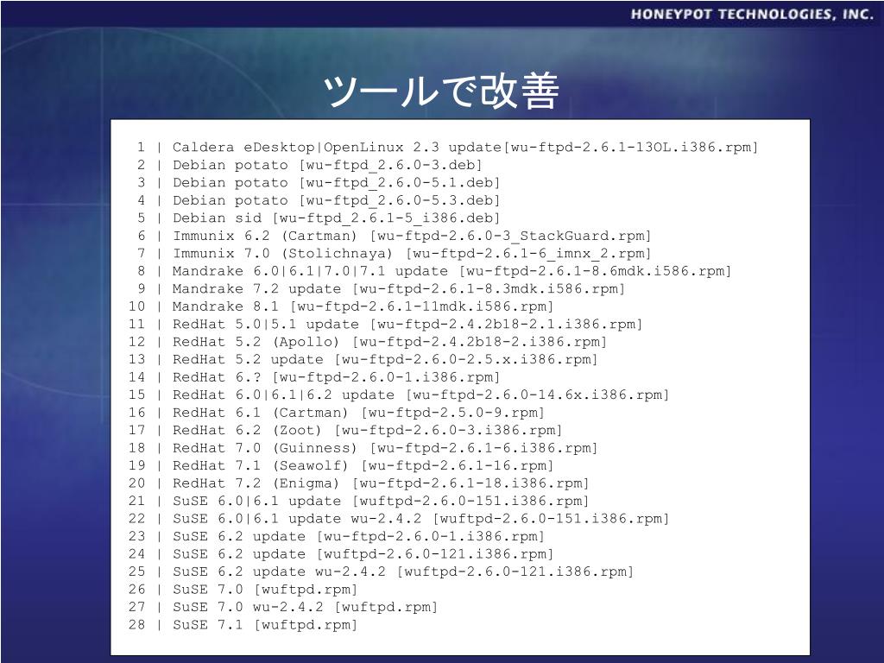Select row 25 SuSE 6.2 update wu-2.4.2
884x663 pixels.
pyautogui.click(x=381, y=571)
